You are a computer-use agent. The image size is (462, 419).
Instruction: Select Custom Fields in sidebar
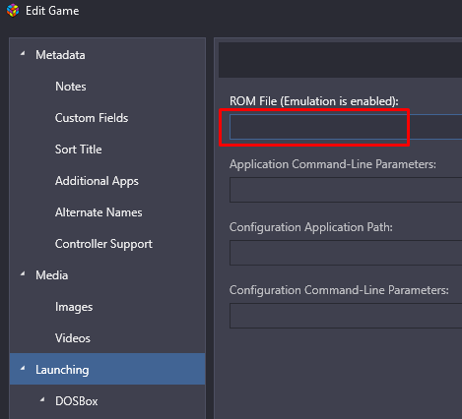[x=92, y=118]
